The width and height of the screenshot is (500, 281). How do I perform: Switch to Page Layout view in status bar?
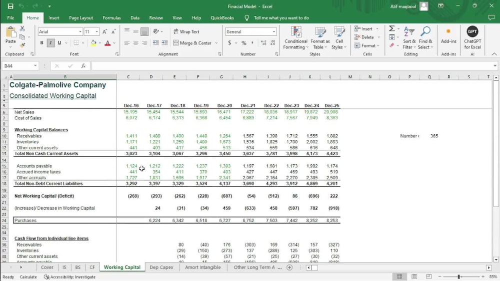[414, 277]
